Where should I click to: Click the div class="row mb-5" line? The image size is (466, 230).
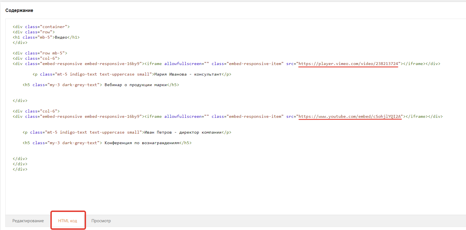[x=40, y=53]
